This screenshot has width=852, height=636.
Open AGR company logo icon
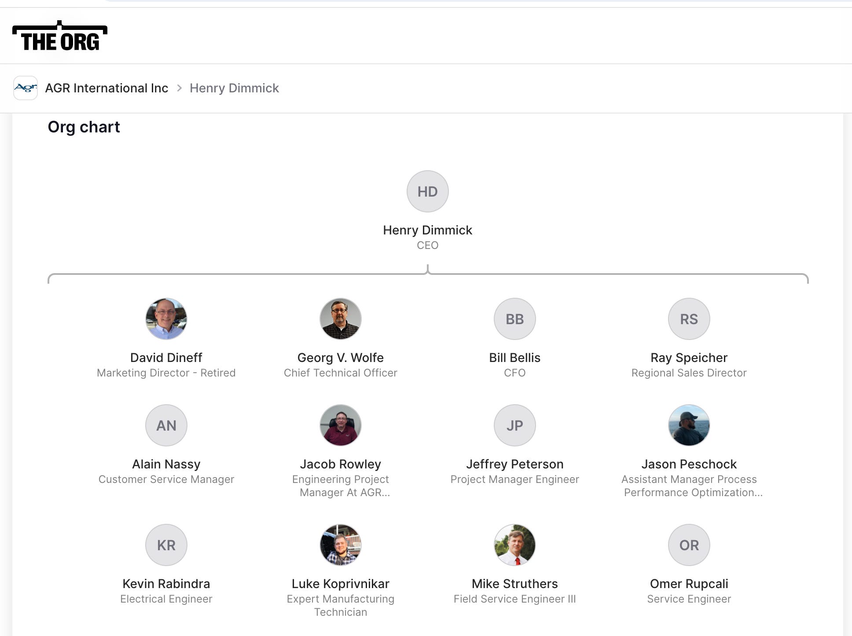[x=26, y=88]
